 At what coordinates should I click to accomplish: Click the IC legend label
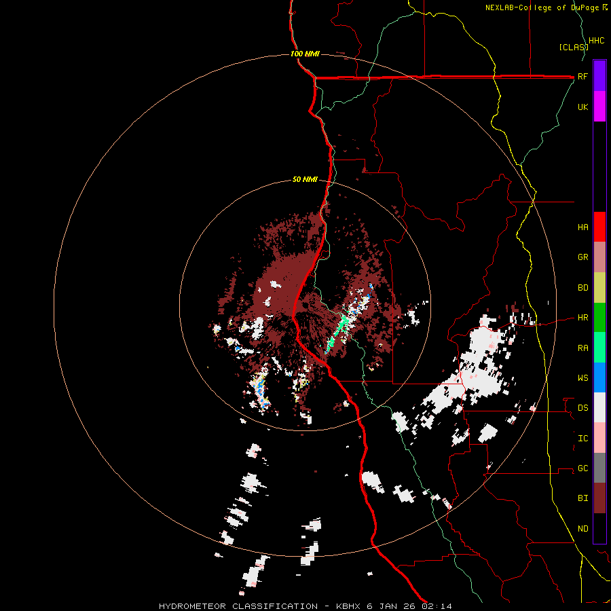582,439
